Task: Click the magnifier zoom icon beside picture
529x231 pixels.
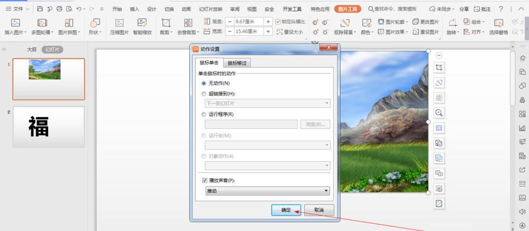Action: pos(439,113)
